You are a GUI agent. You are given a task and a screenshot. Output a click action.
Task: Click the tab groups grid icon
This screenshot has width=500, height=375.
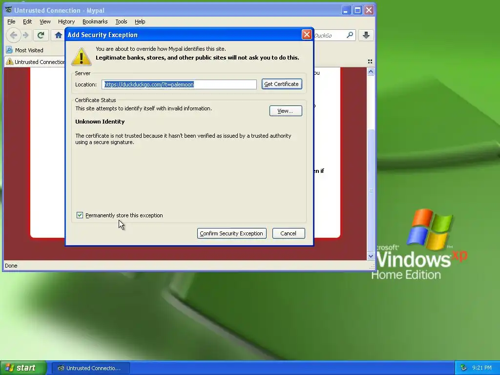point(370,62)
